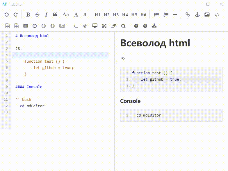Insert H6 heading

pos(143,14)
